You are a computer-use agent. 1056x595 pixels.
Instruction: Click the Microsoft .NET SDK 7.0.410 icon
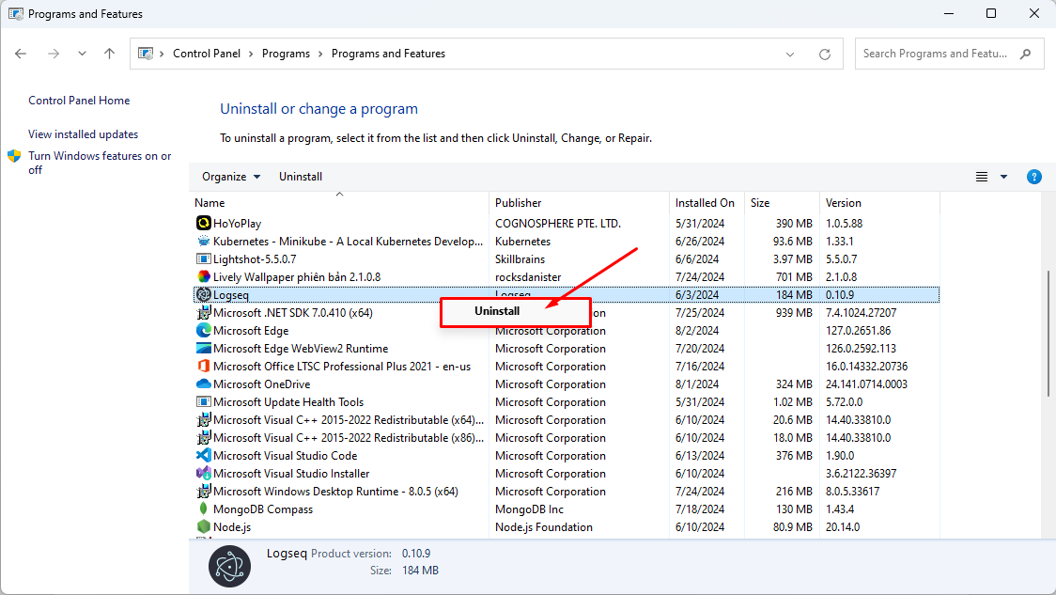(x=203, y=313)
